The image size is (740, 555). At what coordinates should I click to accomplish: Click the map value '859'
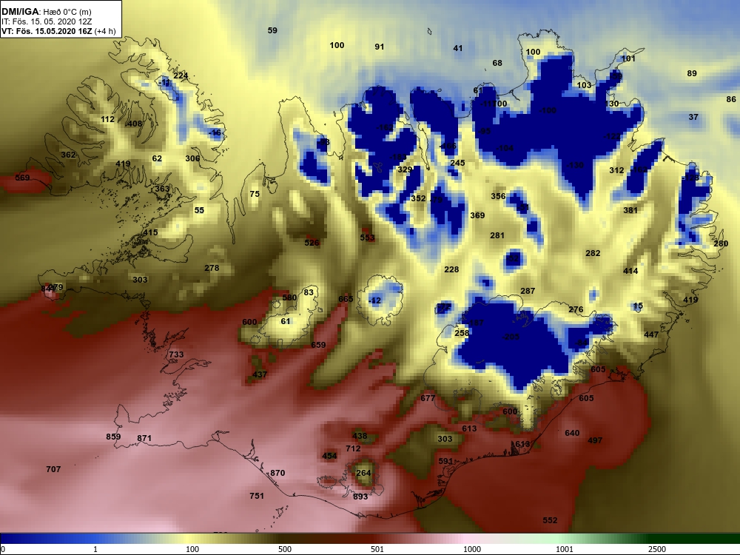click(x=113, y=437)
